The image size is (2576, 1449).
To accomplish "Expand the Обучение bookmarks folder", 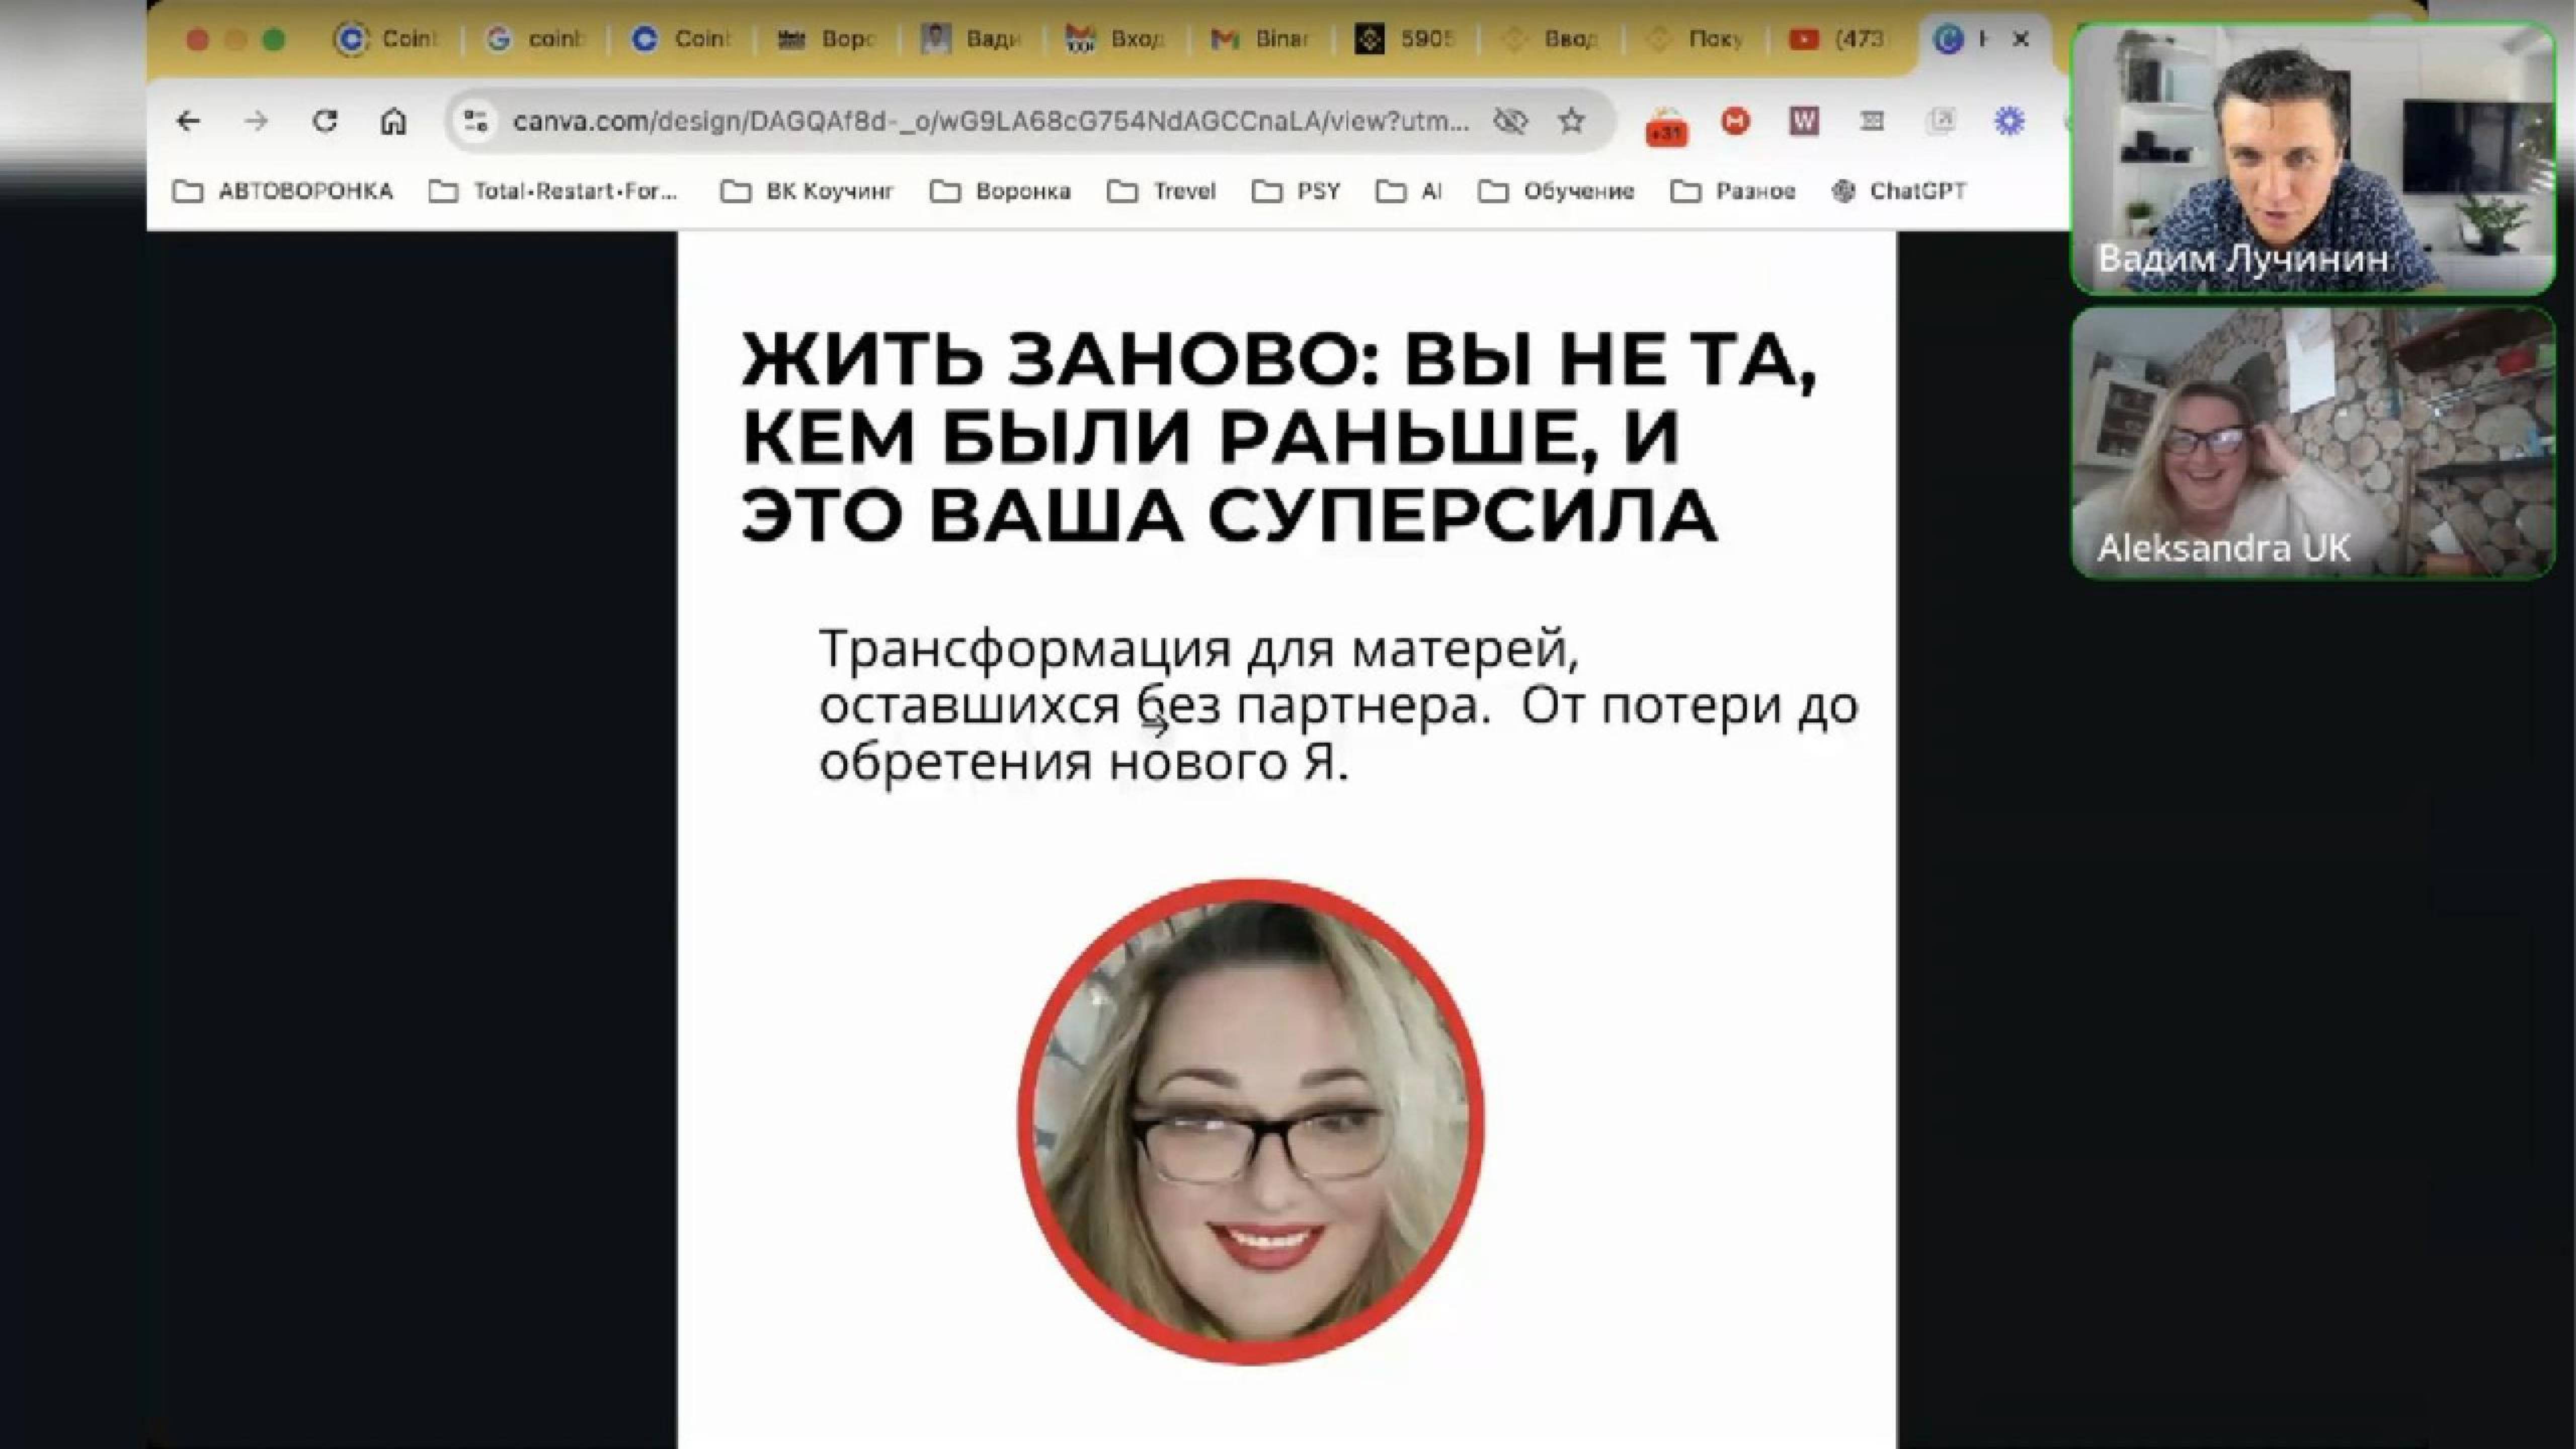I will (x=1556, y=191).
